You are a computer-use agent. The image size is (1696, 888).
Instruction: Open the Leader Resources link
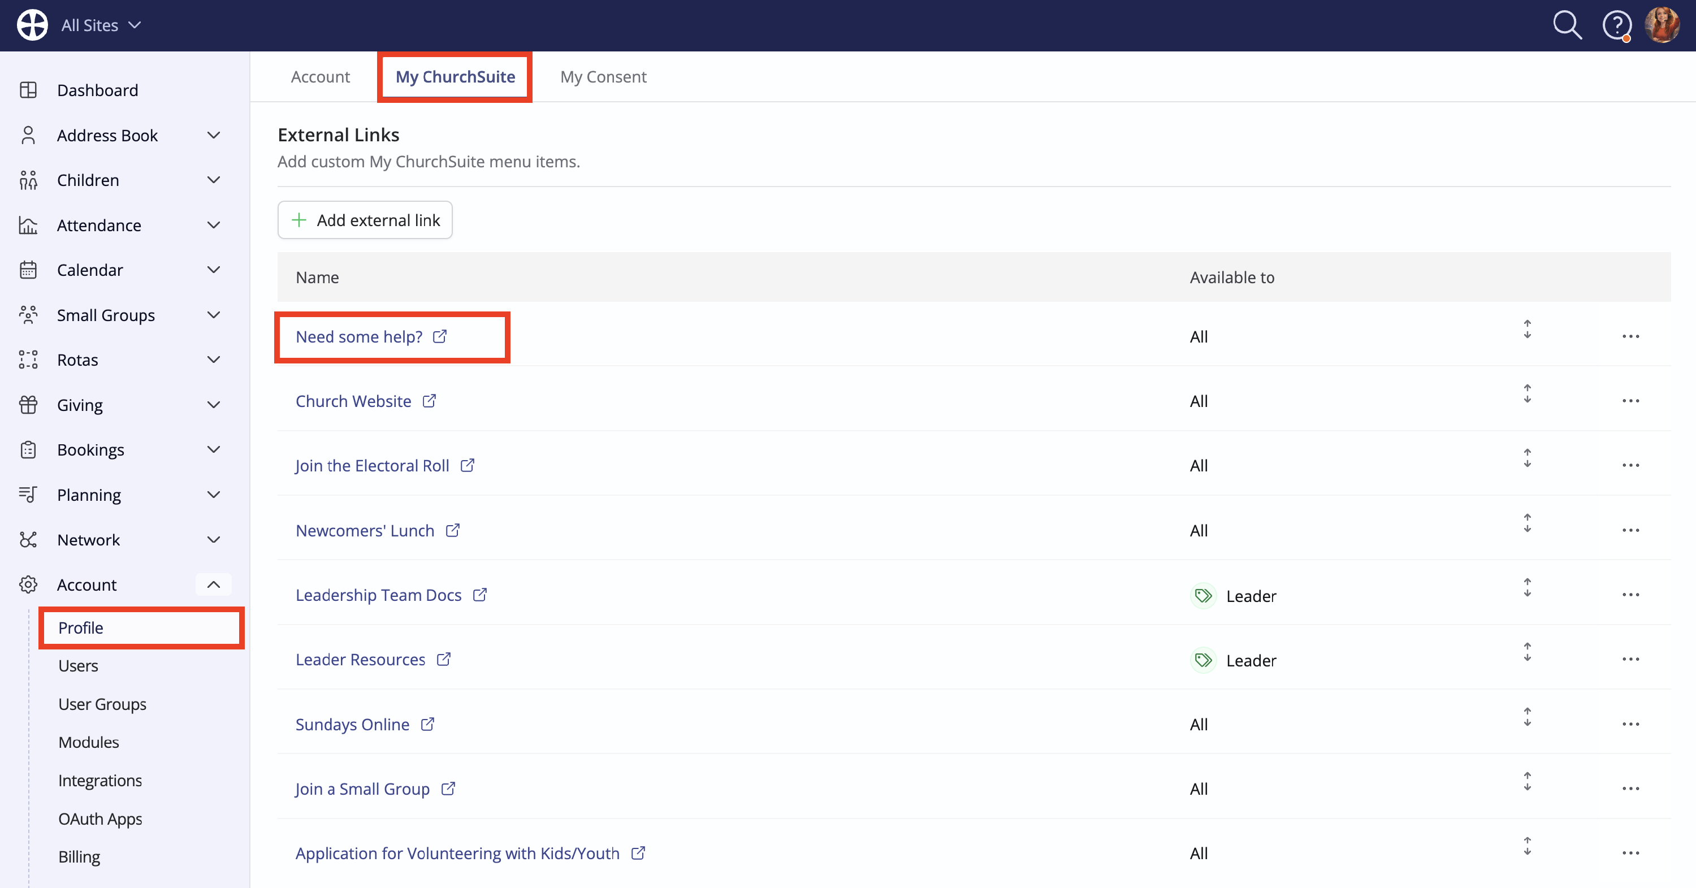(x=373, y=660)
